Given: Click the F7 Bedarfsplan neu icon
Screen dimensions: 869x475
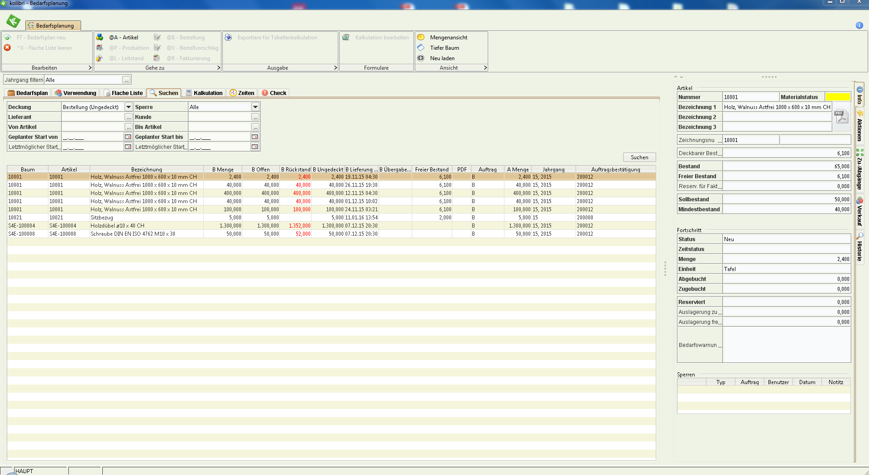Looking at the screenshot, I should (x=7, y=38).
